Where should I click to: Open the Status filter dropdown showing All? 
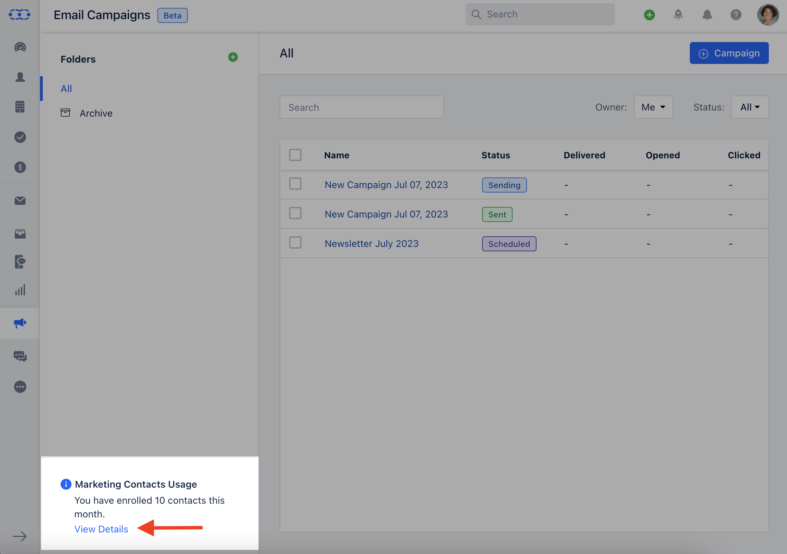[750, 107]
